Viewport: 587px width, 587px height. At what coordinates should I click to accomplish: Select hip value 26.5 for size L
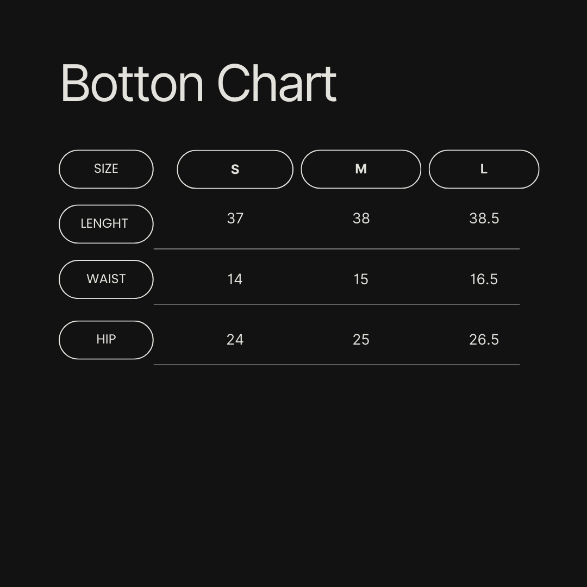(484, 340)
